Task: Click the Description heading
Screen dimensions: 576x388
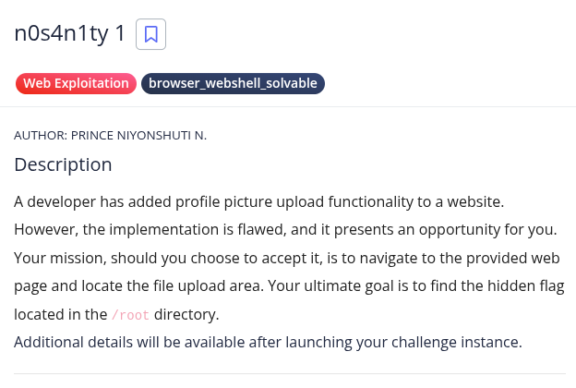Action: point(63,165)
